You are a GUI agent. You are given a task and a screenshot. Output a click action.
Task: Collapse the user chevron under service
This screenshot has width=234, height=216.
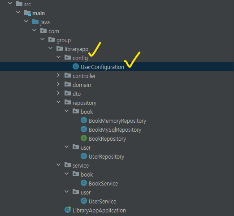click(x=67, y=191)
